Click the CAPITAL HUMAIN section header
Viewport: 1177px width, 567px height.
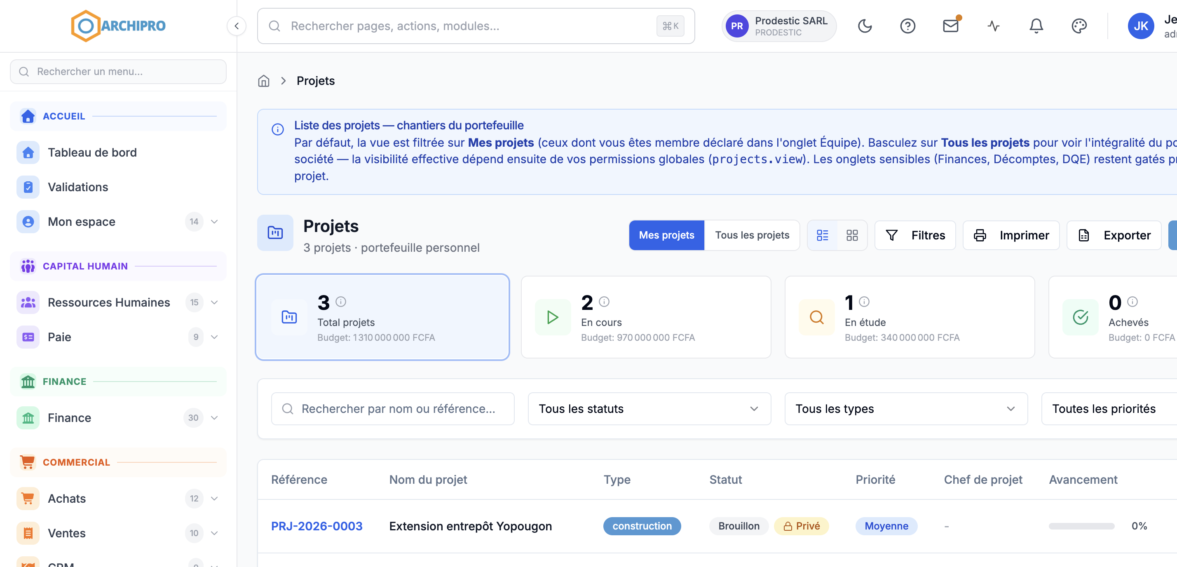click(x=118, y=266)
